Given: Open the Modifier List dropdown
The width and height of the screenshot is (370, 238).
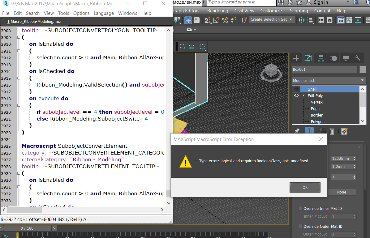Looking at the screenshot, I should coord(362,80).
